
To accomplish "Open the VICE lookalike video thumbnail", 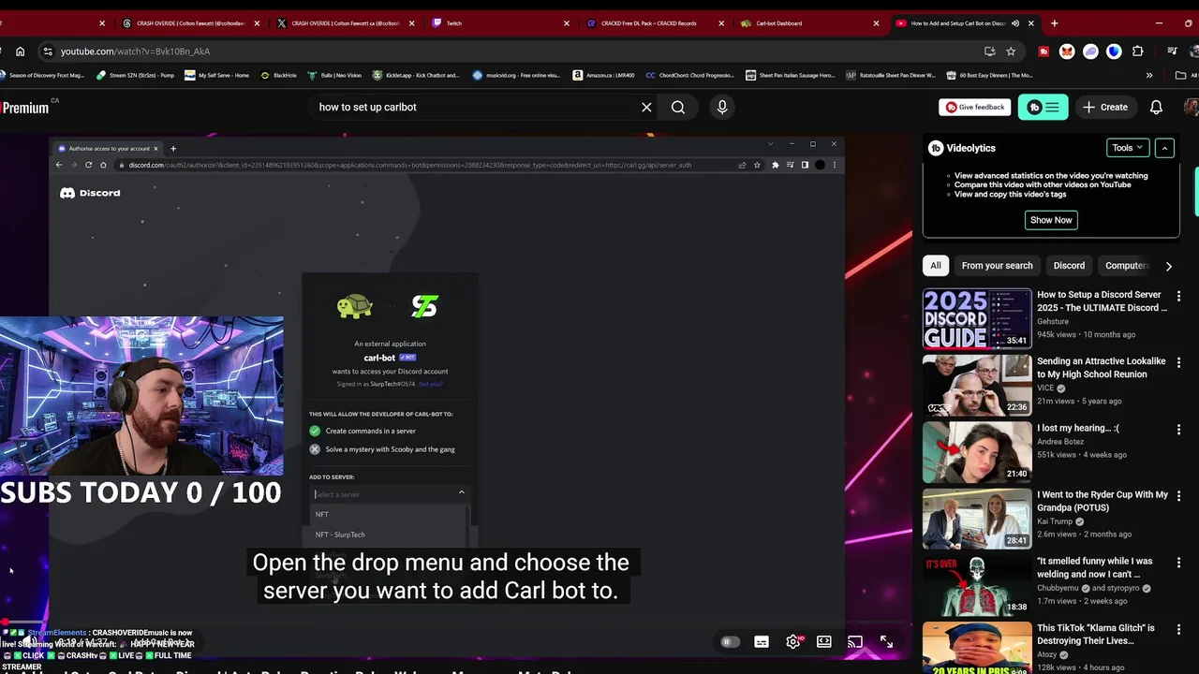I will [977, 385].
